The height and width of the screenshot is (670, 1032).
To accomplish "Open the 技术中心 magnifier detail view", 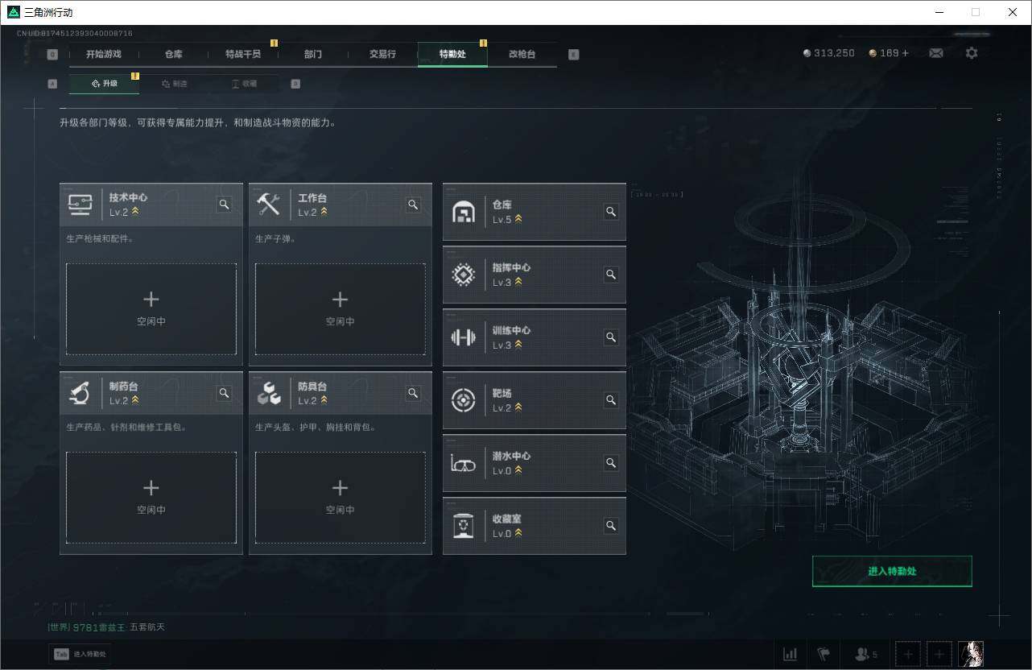I will [224, 205].
